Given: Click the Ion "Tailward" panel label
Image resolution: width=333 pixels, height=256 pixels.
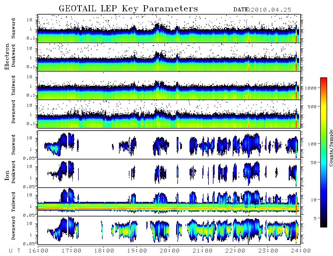Looking at the screenshot, I should coord(13,202).
